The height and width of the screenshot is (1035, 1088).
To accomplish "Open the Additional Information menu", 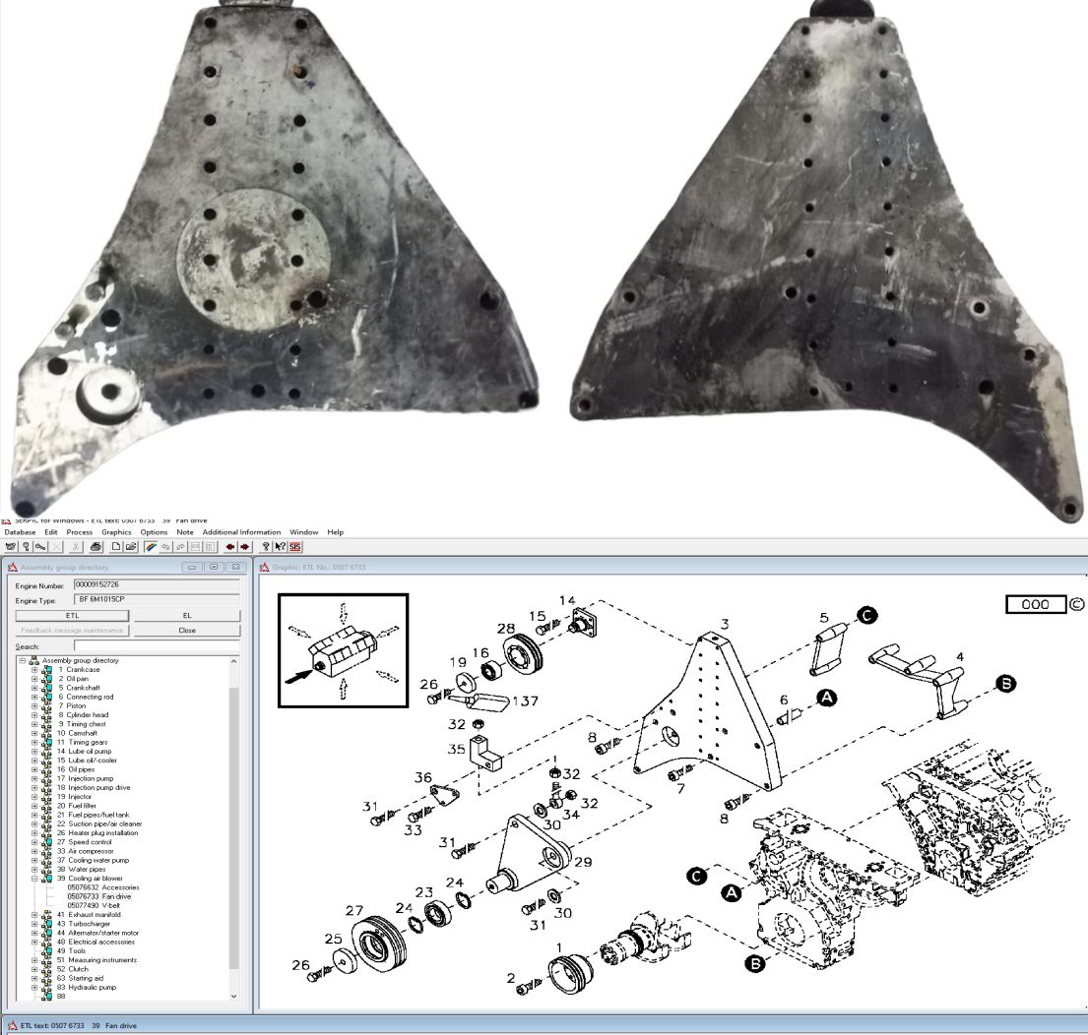I will 241,532.
